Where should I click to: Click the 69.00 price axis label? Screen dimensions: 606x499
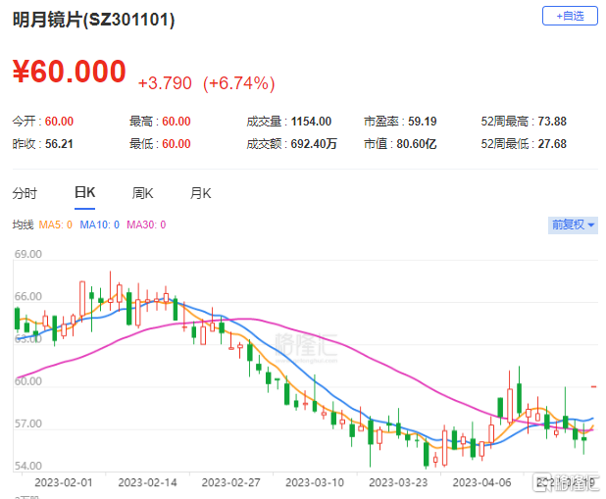(x=27, y=254)
